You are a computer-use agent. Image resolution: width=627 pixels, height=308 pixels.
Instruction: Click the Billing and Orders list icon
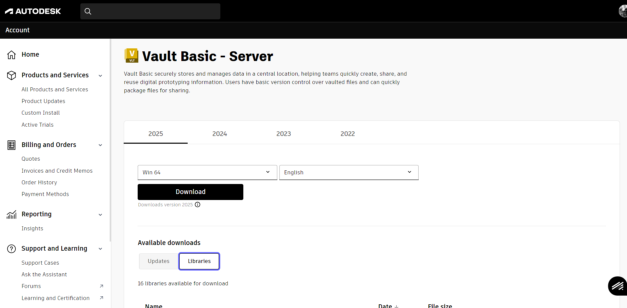click(11, 145)
